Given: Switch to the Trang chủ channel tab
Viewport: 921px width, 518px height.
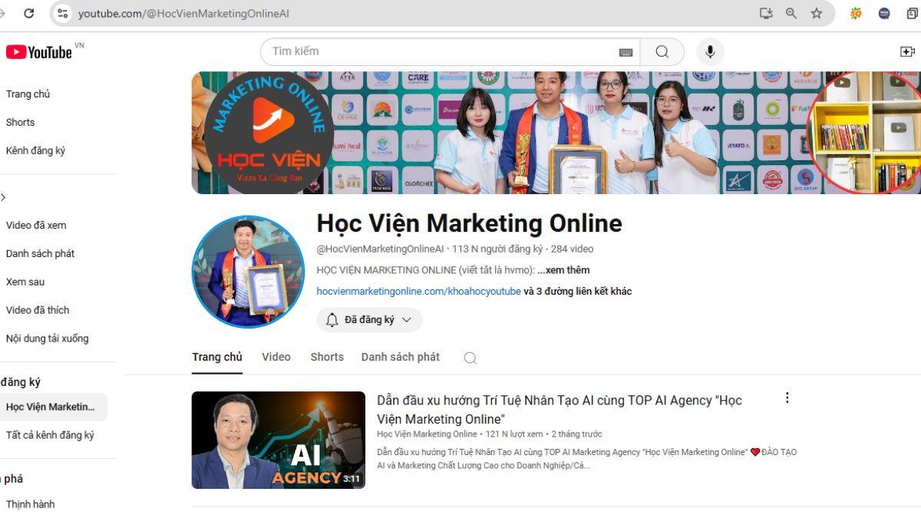Looking at the screenshot, I should (217, 357).
